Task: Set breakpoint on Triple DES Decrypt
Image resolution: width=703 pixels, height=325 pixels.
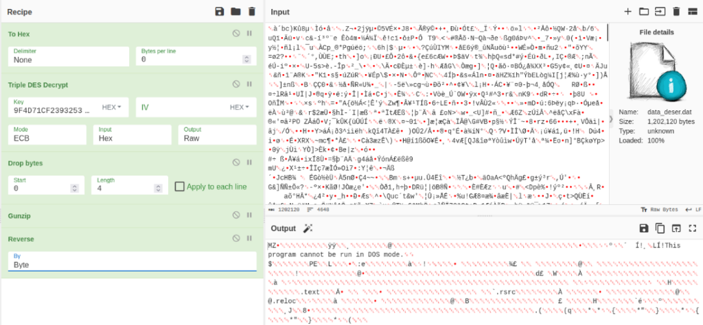Action: pos(250,85)
